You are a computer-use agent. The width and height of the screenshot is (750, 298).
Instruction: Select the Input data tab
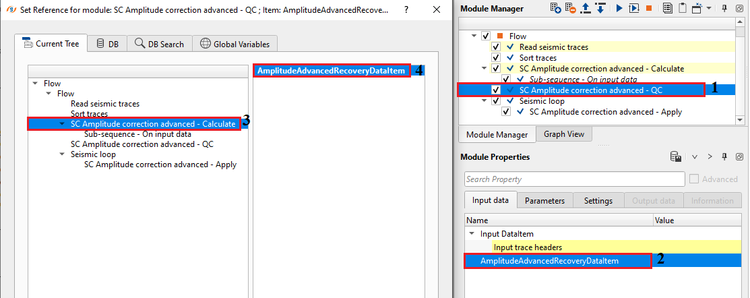click(491, 200)
